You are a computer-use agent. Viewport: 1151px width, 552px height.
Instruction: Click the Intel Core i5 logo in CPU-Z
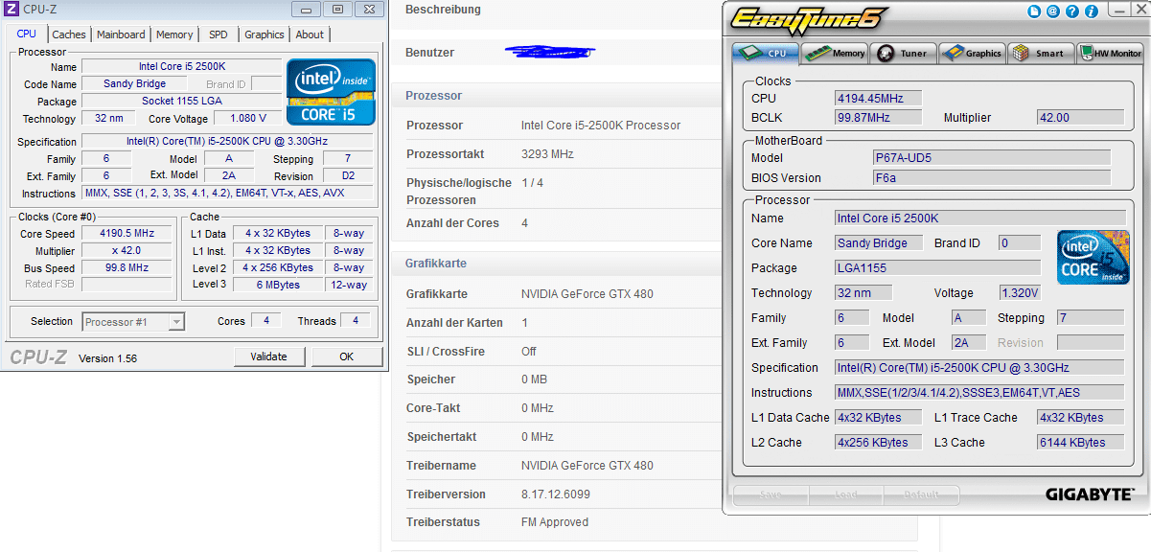click(332, 92)
